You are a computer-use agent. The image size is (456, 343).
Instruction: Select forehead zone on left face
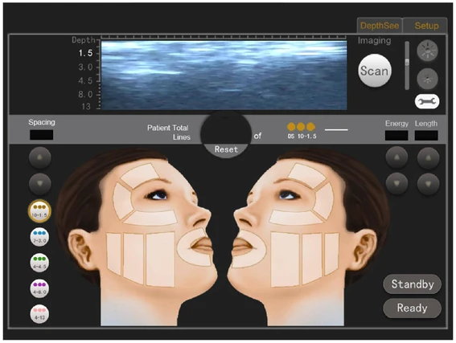(140, 175)
